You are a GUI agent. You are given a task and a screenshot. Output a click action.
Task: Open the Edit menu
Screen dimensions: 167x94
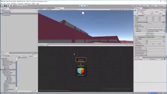(x=5, y=4)
